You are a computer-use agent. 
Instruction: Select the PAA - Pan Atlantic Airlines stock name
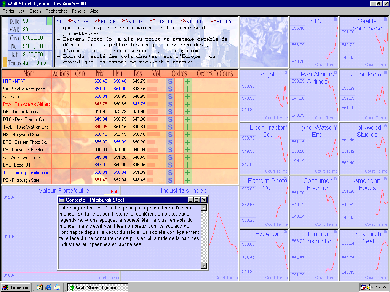[27, 104]
